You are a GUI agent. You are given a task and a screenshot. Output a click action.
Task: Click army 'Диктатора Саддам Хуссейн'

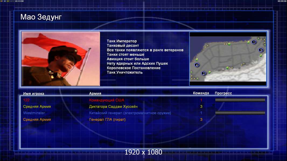pos(113,107)
